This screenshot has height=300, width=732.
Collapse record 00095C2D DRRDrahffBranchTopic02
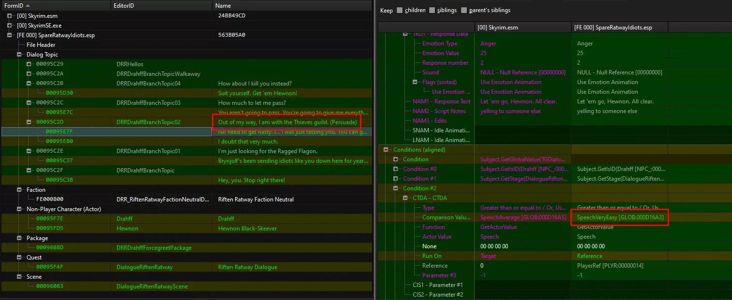pyautogui.click(x=29, y=122)
